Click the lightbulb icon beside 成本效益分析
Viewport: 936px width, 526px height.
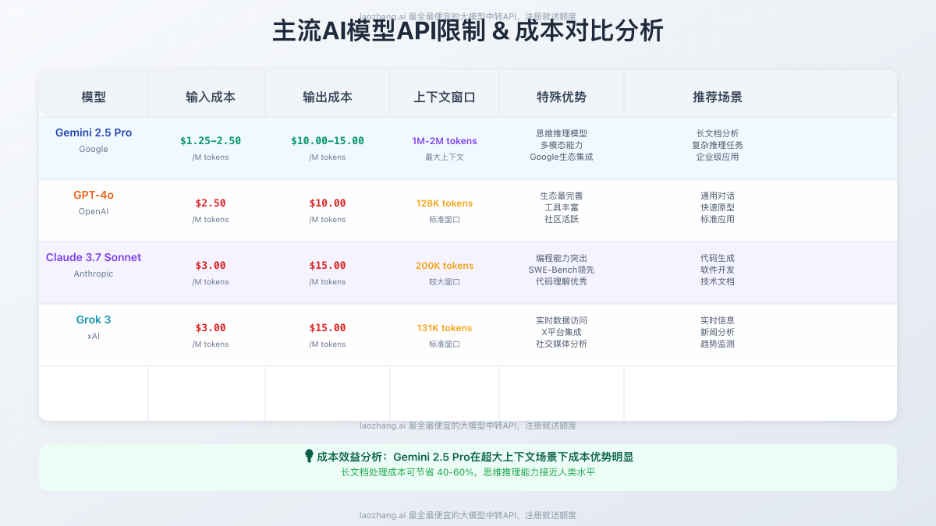pyautogui.click(x=309, y=456)
